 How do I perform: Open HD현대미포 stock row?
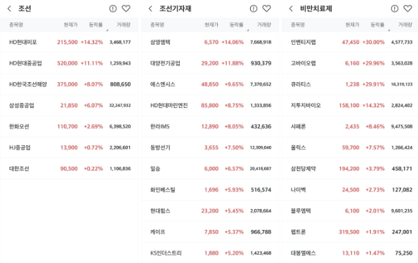pos(69,42)
